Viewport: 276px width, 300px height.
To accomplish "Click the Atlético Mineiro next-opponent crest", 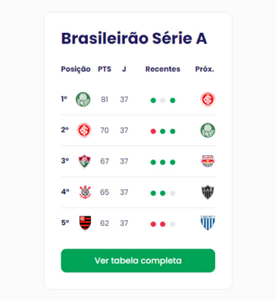I will pyautogui.click(x=208, y=192).
